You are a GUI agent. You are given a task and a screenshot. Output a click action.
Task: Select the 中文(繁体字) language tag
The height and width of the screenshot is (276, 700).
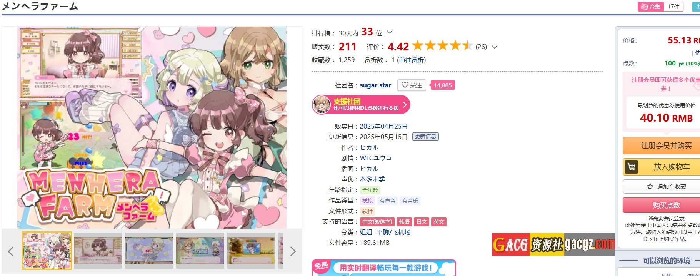point(377,222)
